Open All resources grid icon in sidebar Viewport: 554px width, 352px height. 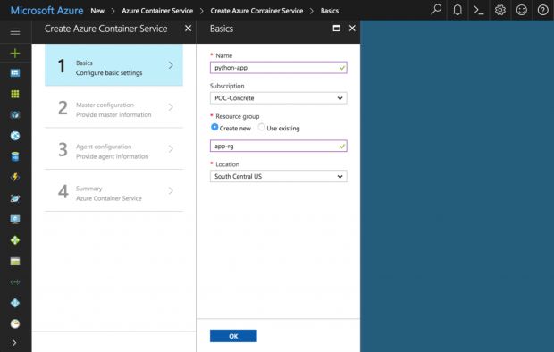(x=15, y=94)
